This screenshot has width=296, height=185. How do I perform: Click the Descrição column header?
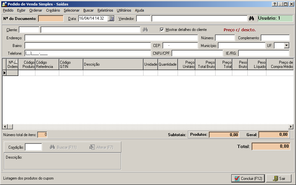[x=113, y=64]
